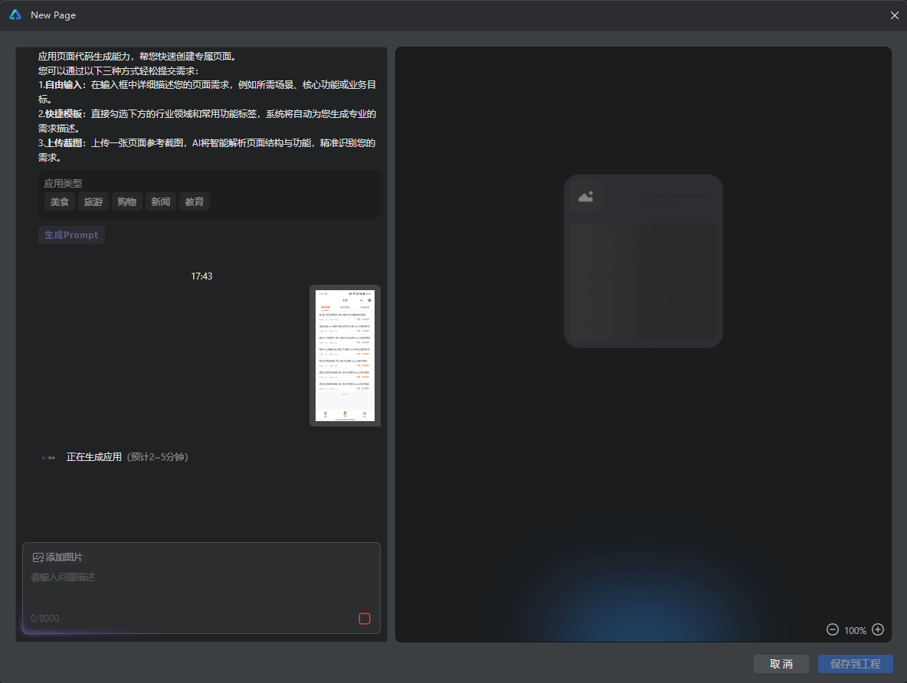Click the 0/8000 character counter
Screen dimensions: 907x683
pos(44,619)
